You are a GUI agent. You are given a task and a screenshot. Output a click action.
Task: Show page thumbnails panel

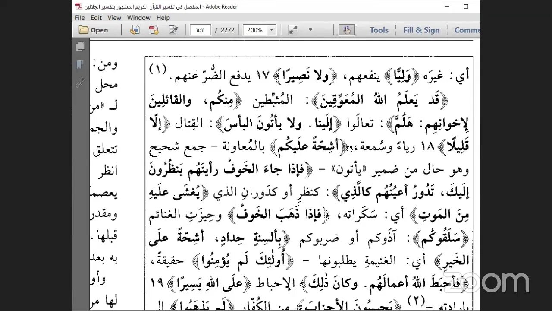pyautogui.click(x=80, y=47)
